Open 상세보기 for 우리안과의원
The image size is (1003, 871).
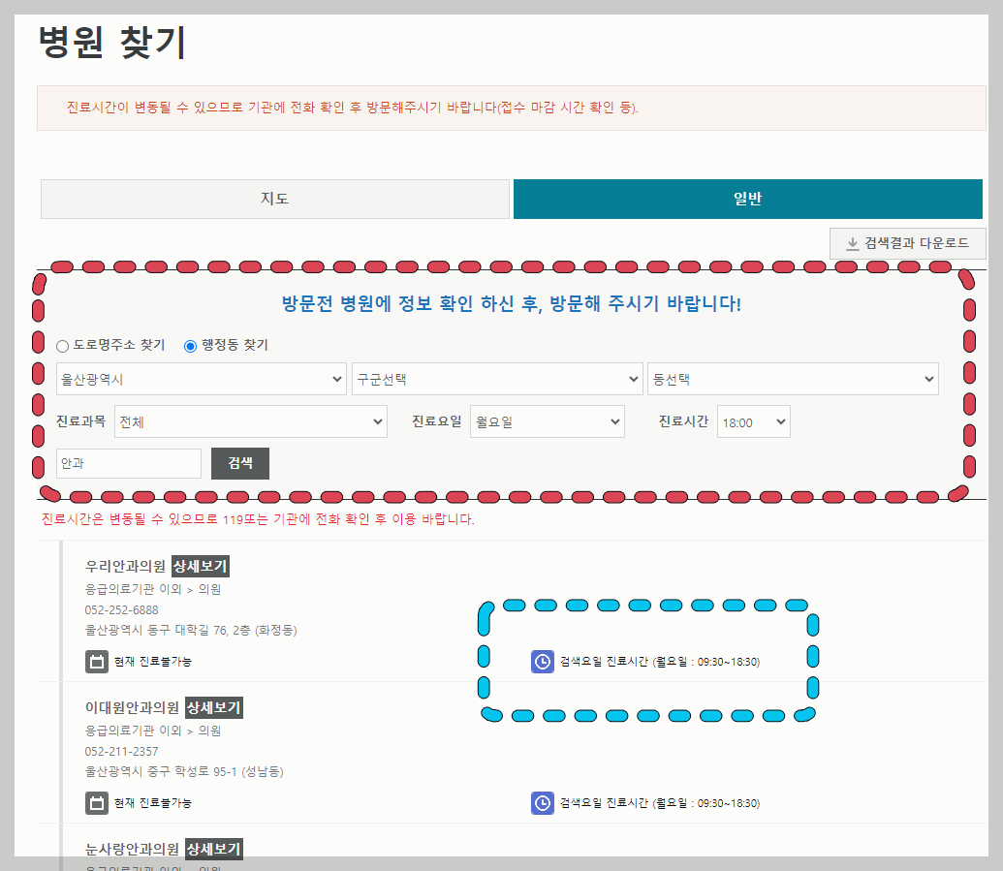click(x=200, y=566)
